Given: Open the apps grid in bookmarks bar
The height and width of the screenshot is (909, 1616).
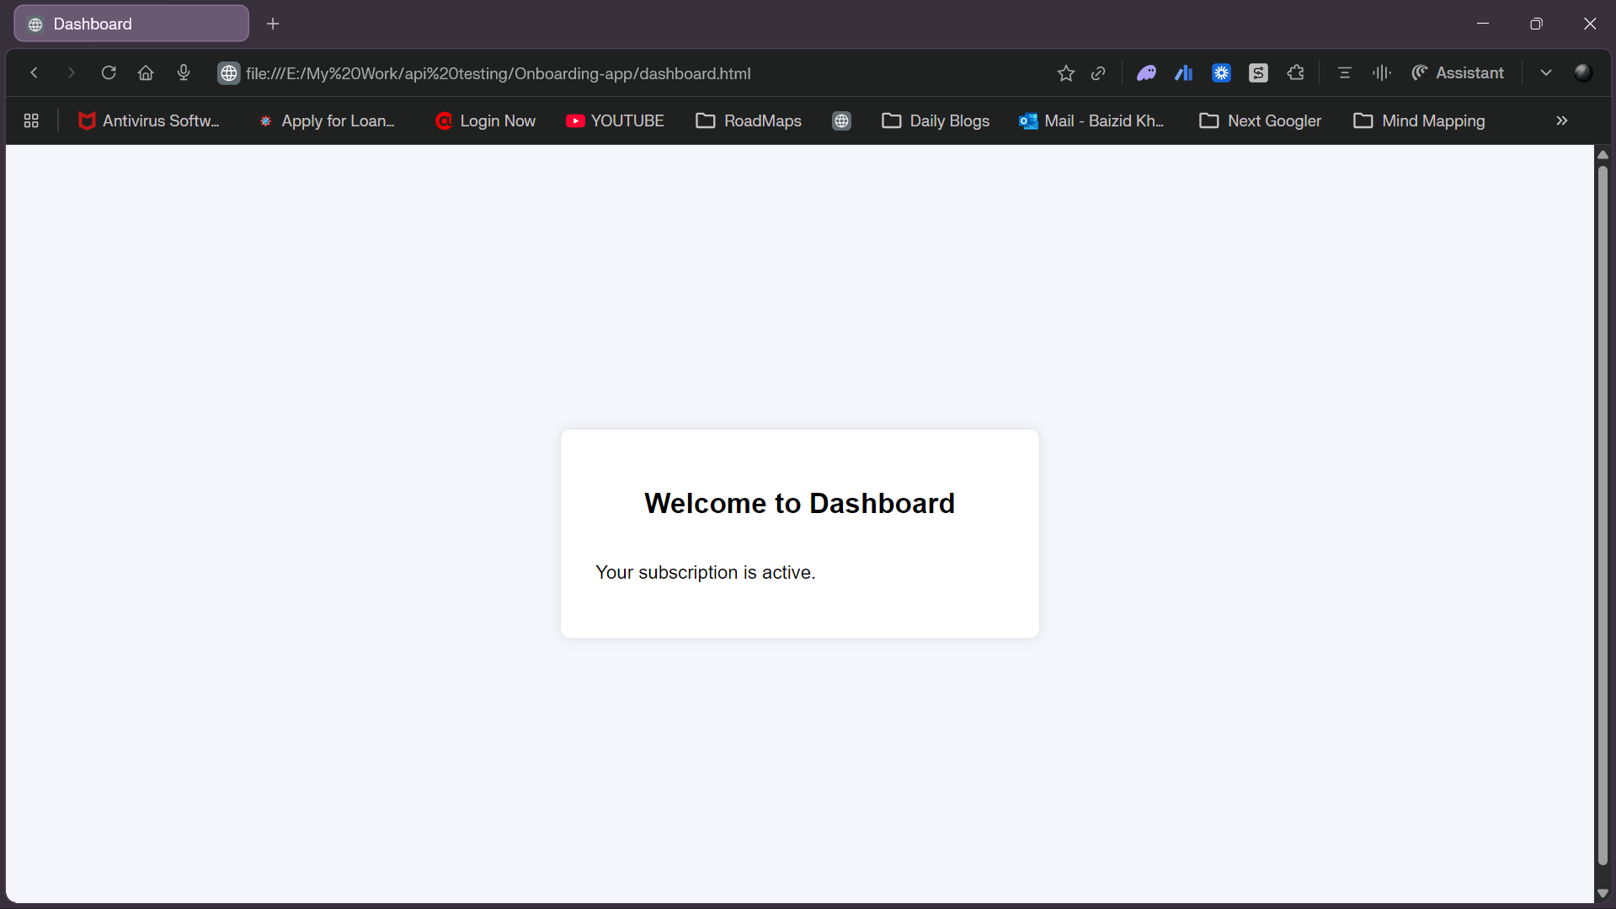Looking at the screenshot, I should click(31, 121).
